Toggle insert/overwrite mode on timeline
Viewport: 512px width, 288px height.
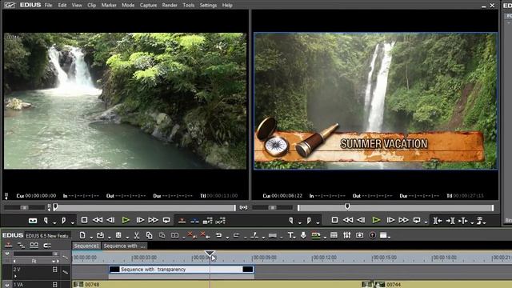coord(9,246)
